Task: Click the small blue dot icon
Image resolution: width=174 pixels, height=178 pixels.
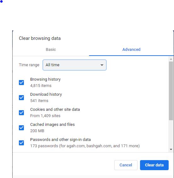Action: pyautogui.click(x=1, y=2)
